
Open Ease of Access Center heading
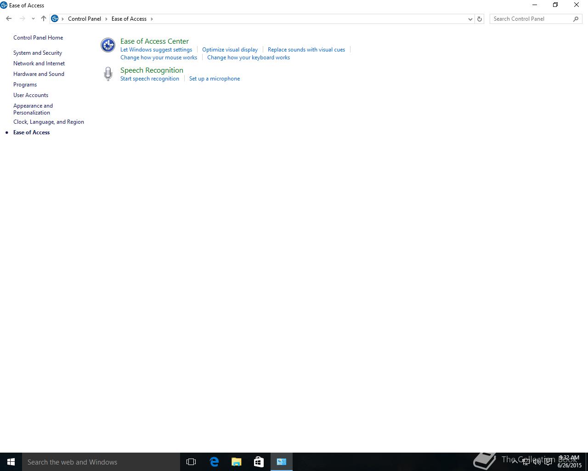click(x=154, y=41)
